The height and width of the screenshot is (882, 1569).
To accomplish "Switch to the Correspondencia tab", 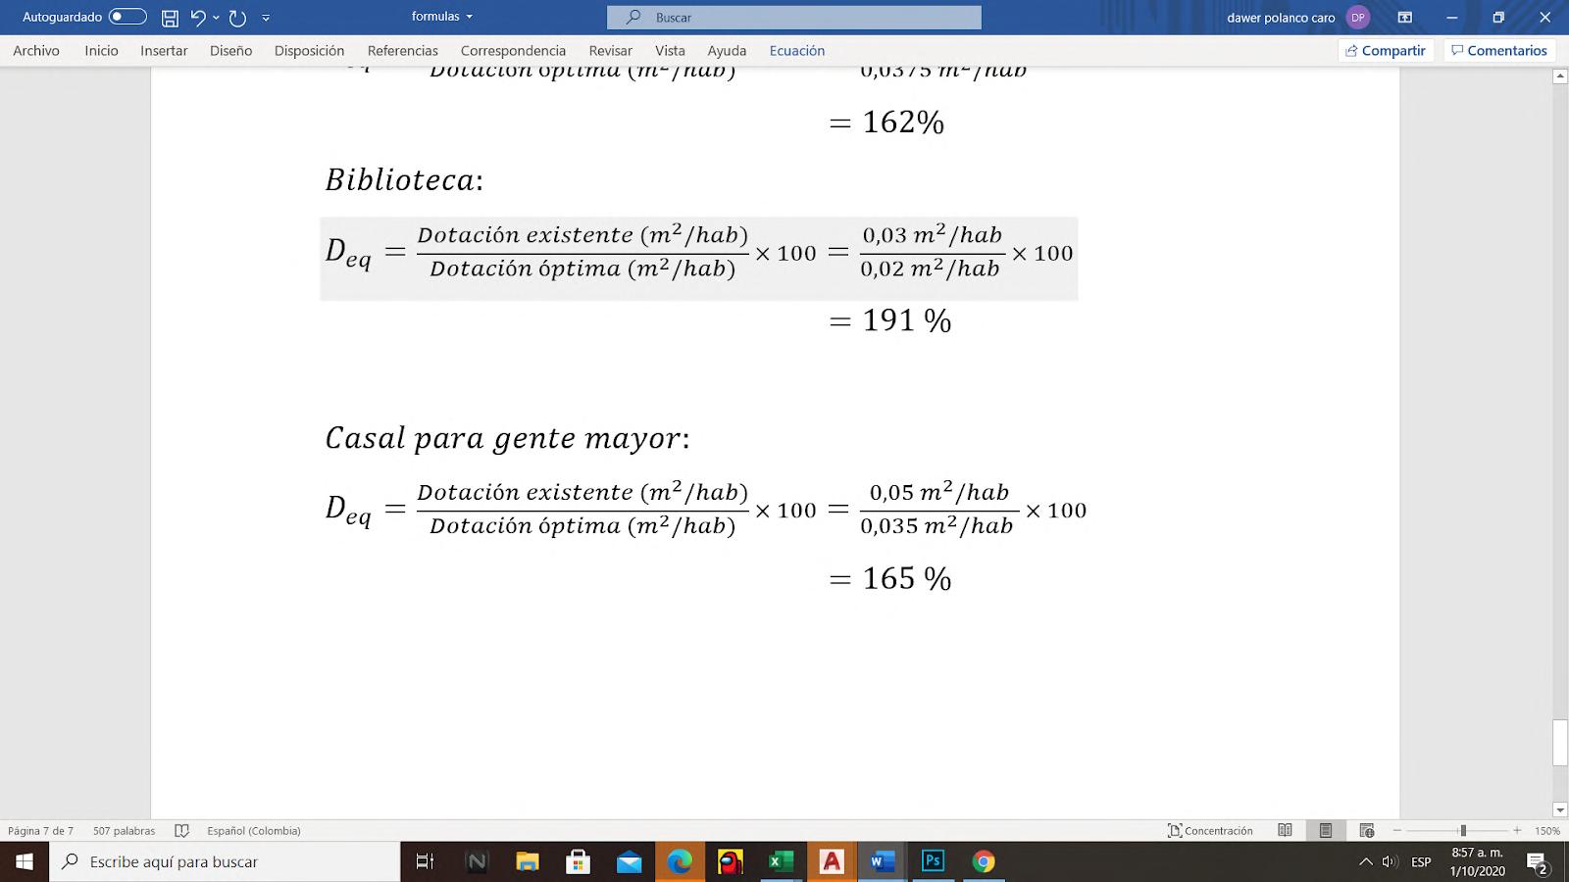I will click(x=513, y=51).
